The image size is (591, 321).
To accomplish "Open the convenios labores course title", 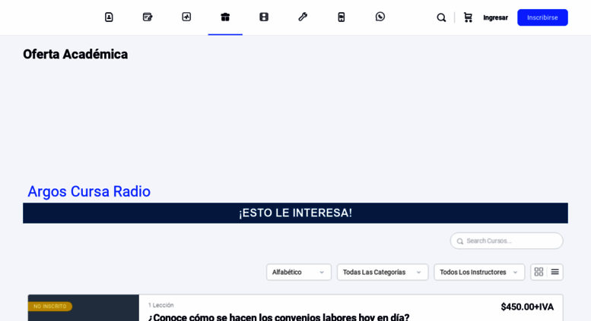I will (278, 317).
